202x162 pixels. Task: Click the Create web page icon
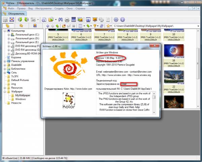tap(101, 20)
